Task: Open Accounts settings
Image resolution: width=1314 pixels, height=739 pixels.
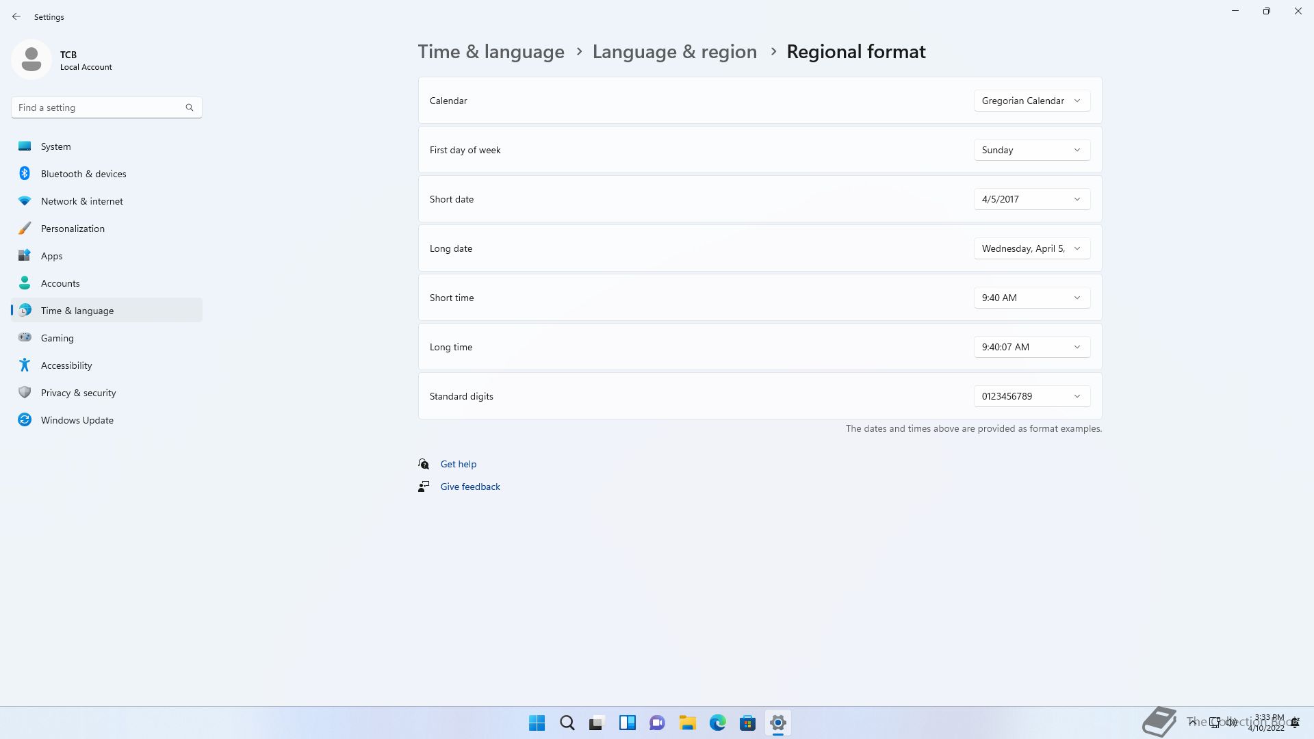Action: pos(107,283)
